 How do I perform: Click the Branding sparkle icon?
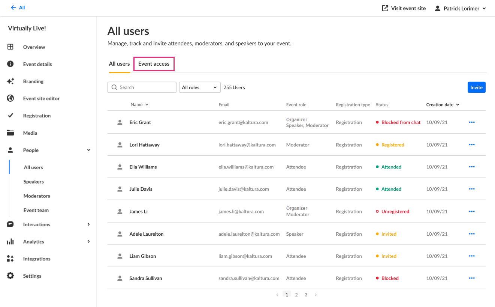pyautogui.click(x=10, y=81)
